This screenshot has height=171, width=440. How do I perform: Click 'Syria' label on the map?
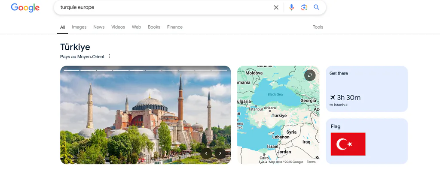(x=291, y=132)
